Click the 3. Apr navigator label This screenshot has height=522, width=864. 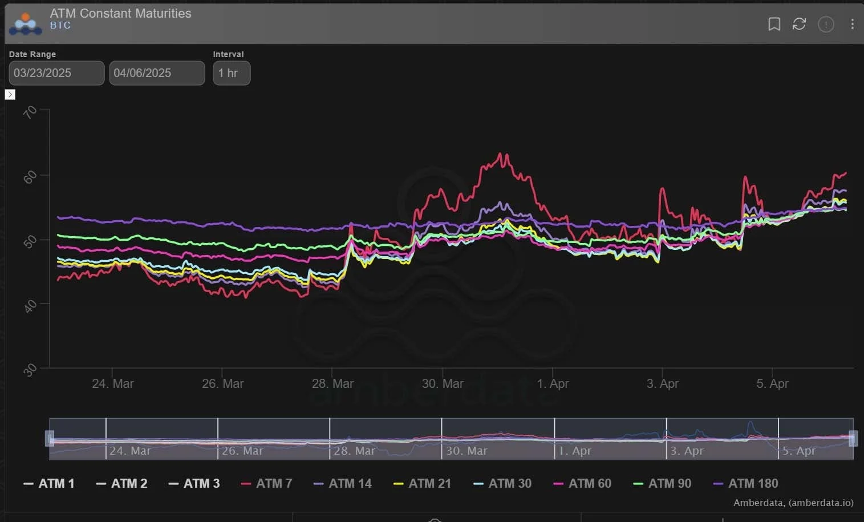click(687, 451)
